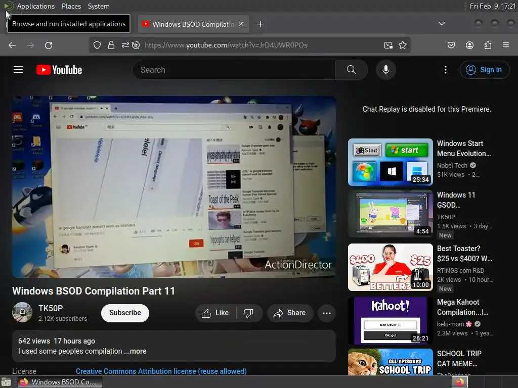Open Mega Kahoot Compilation thumbnail
The image size is (518, 388).
pos(391,321)
